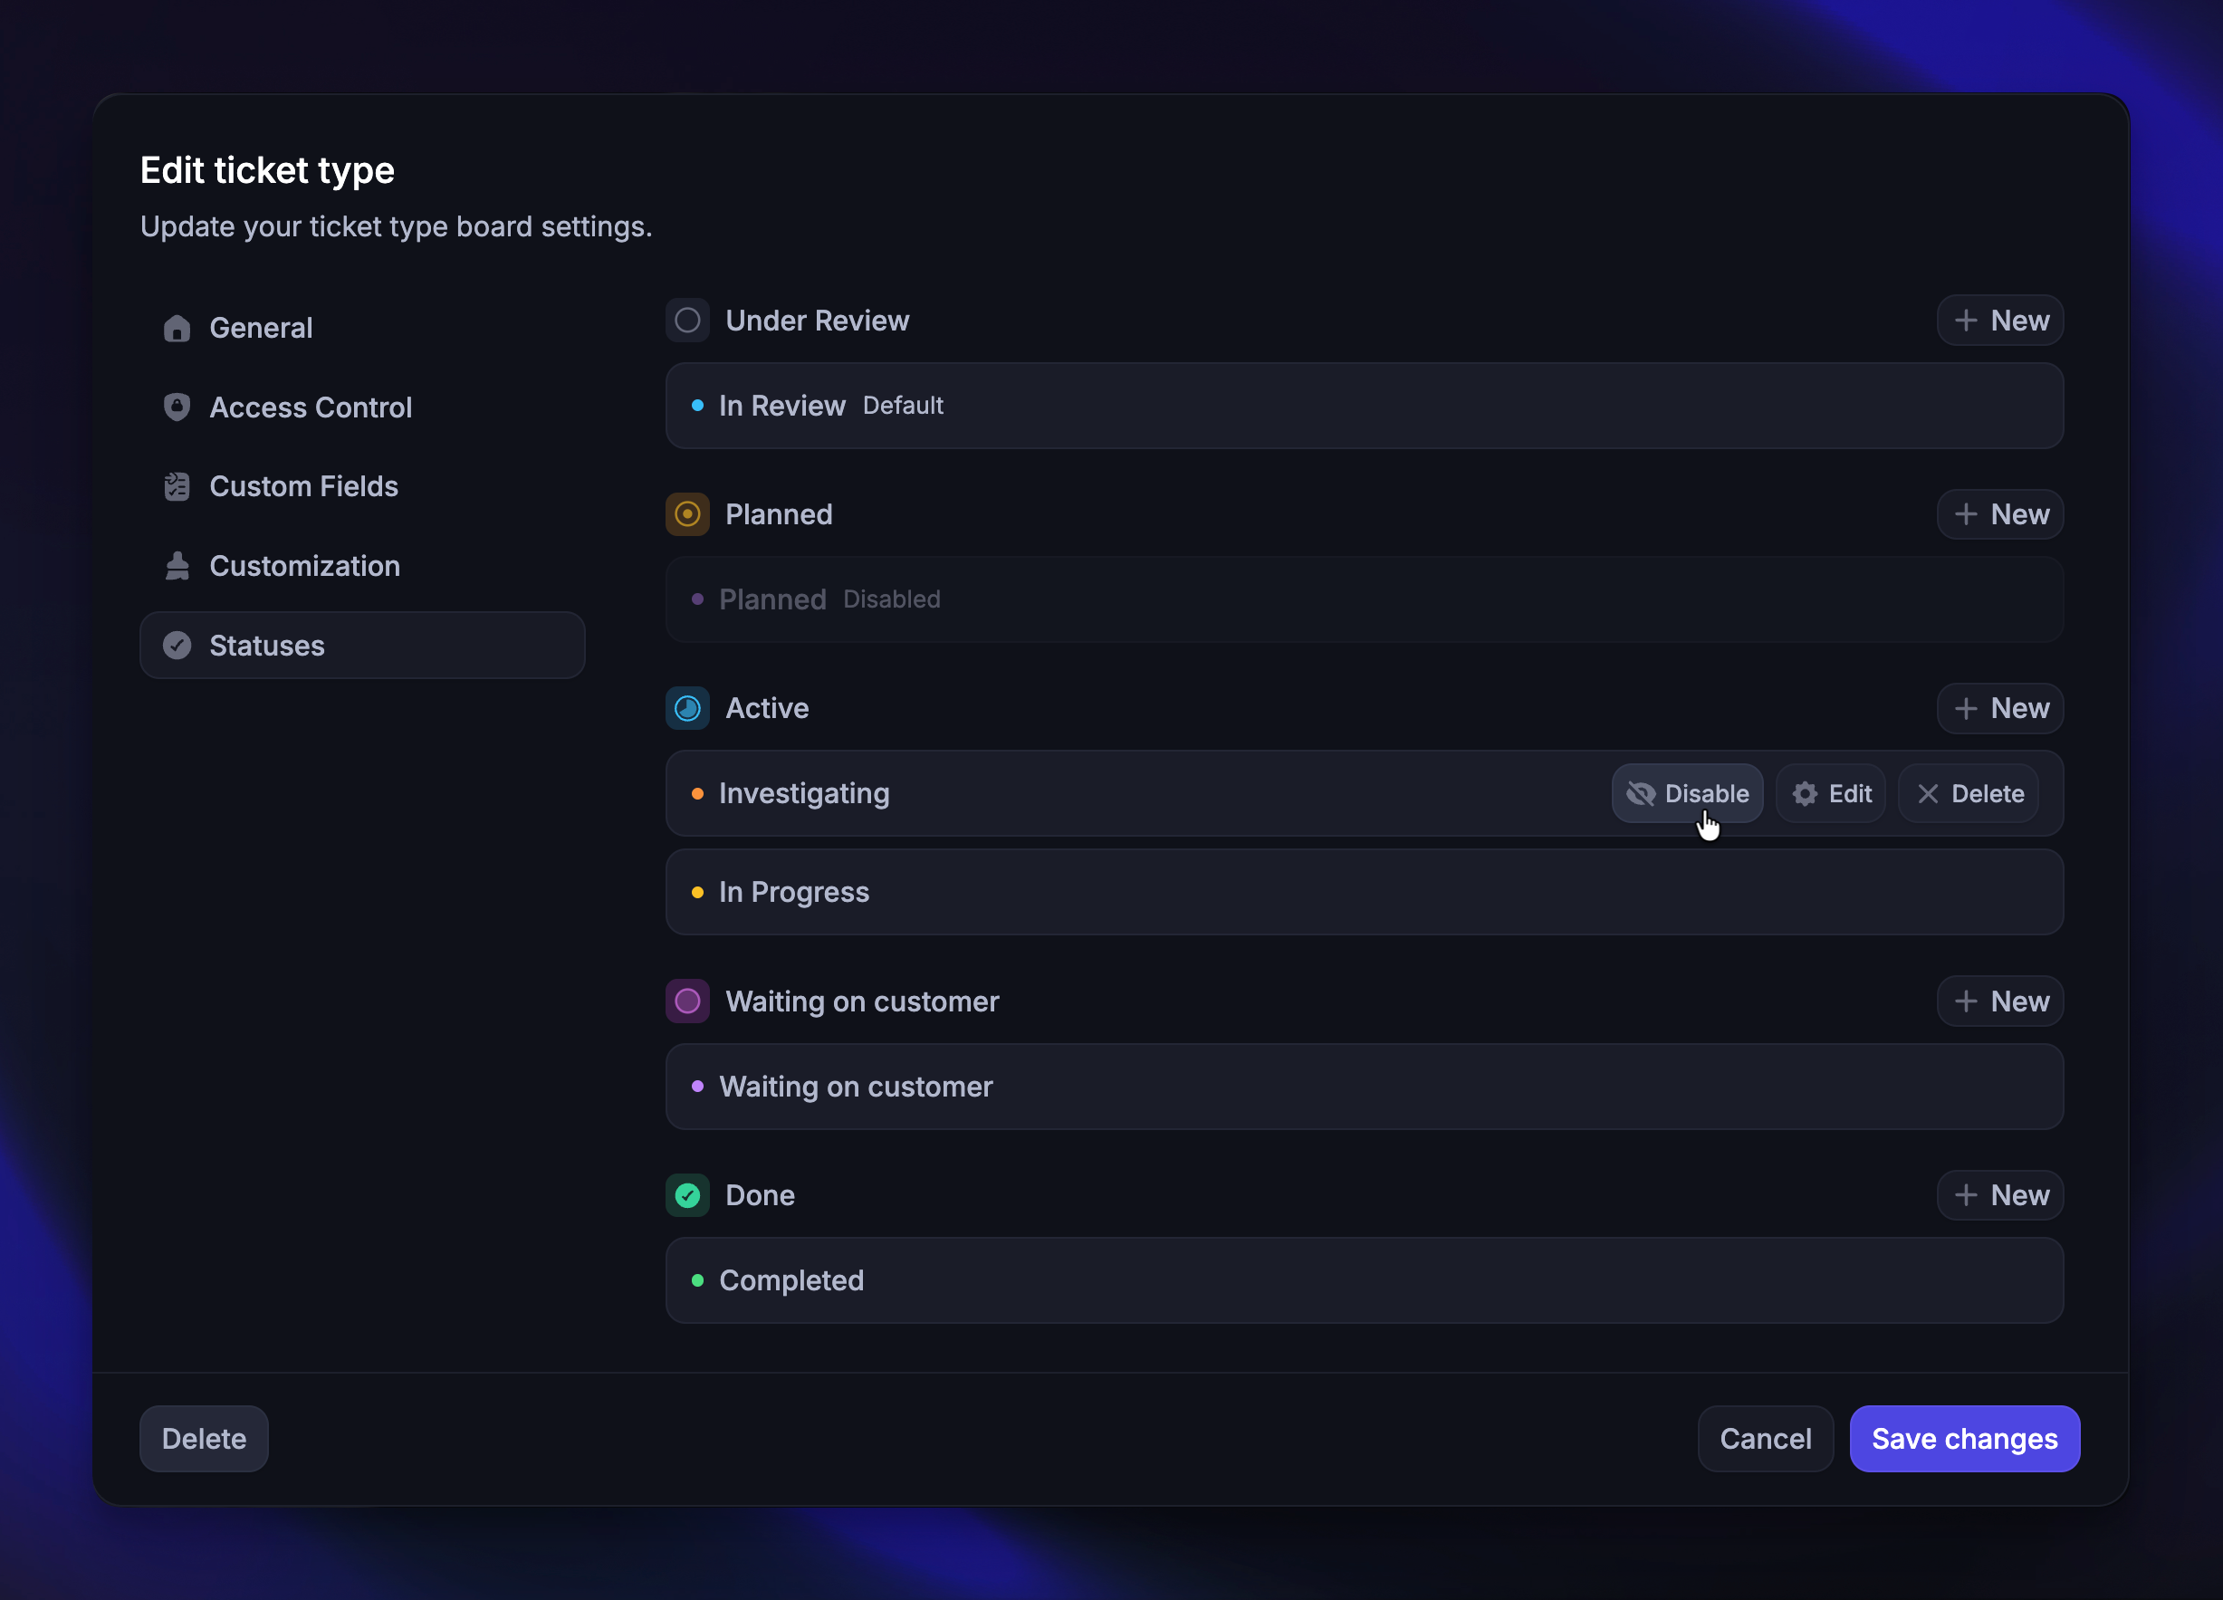Click the X icon on Investigating's Delete
2223x1600 pixels.
click(1928, 793)
